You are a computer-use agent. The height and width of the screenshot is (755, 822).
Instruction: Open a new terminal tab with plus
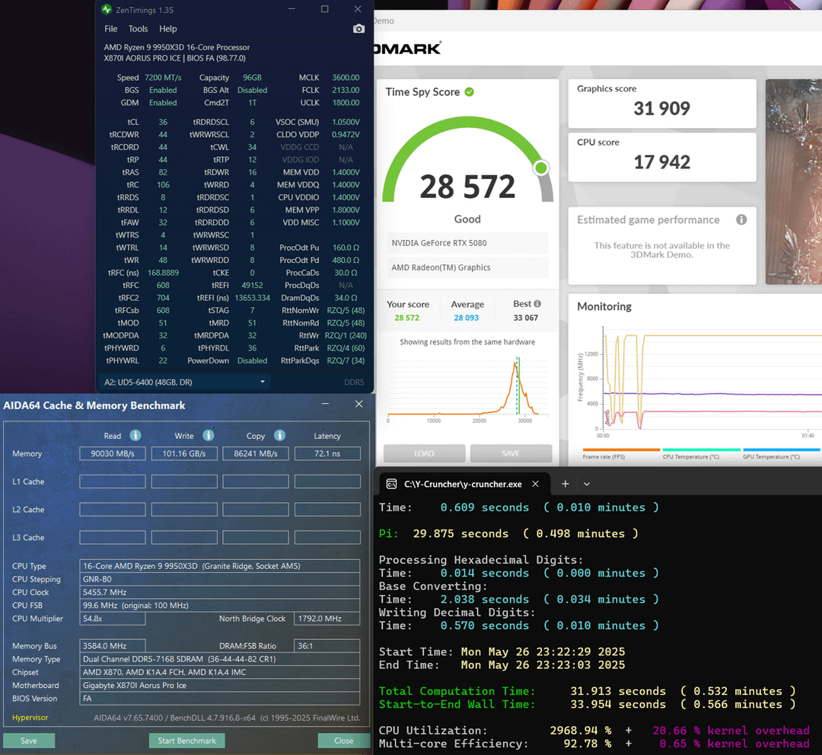tap(565, 484)
